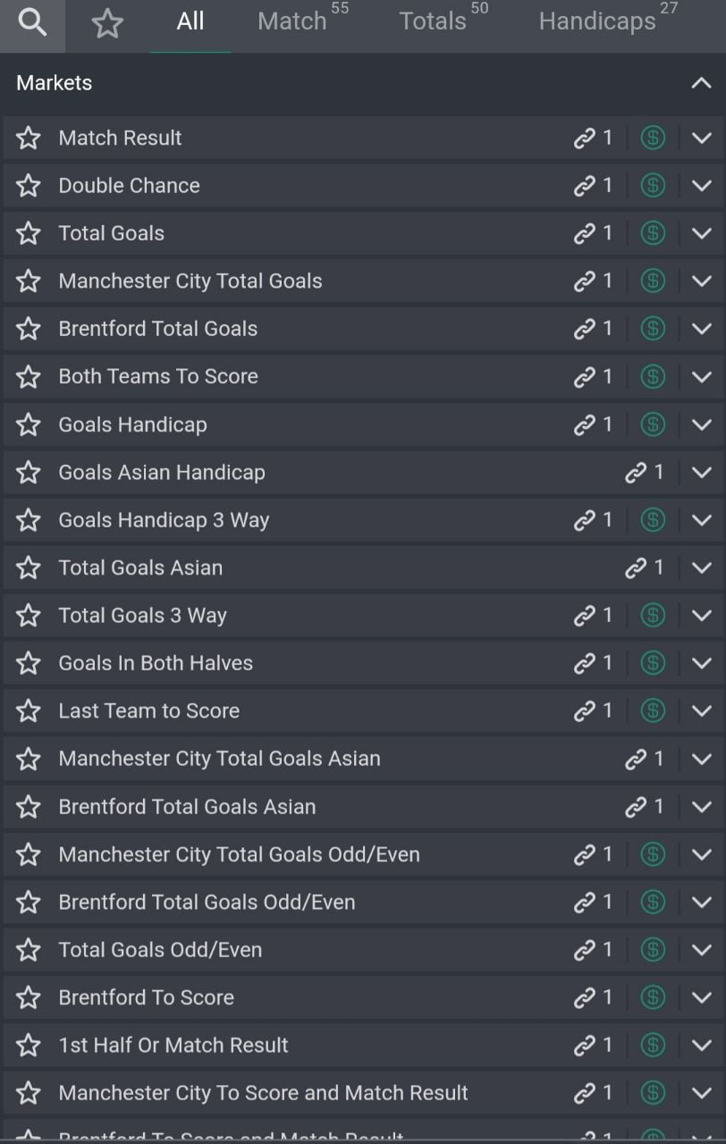
Task: Switch to the Totals tab
Action: [x=434, y=21]
